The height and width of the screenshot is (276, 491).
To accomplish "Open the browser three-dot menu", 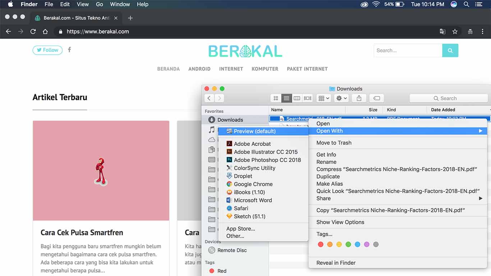I will (x=482, y=32).
